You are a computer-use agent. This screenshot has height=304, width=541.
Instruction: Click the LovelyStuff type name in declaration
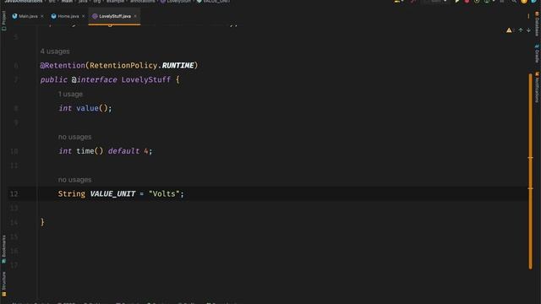(146, 79)
